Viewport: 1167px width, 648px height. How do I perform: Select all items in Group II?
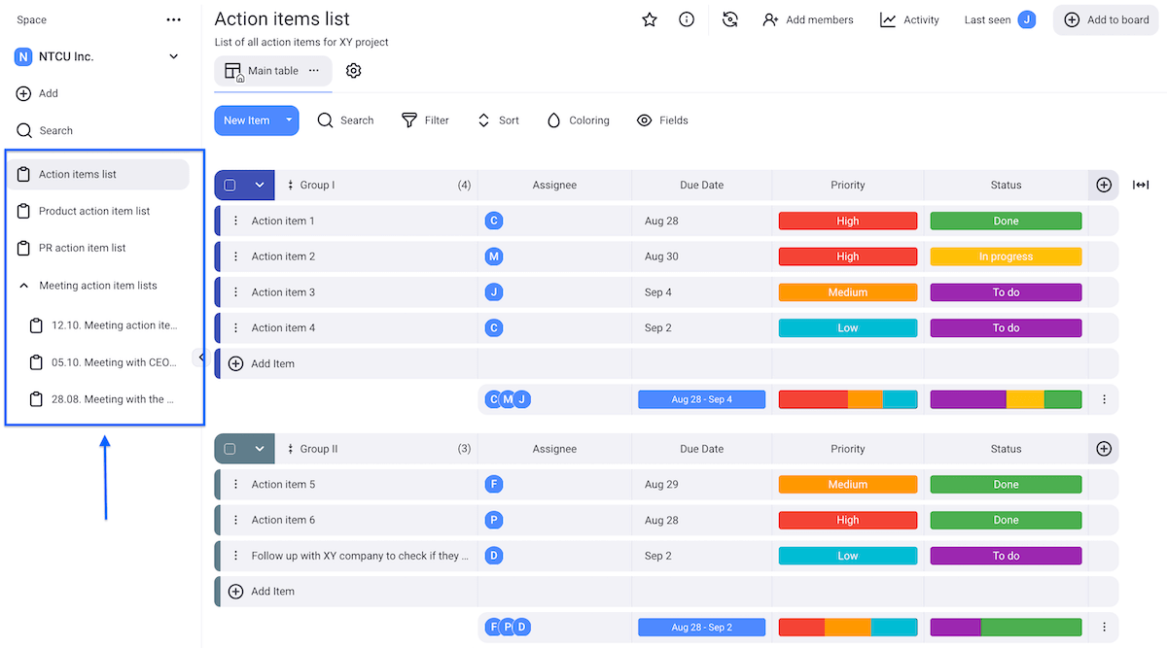[x=230, y=448]
